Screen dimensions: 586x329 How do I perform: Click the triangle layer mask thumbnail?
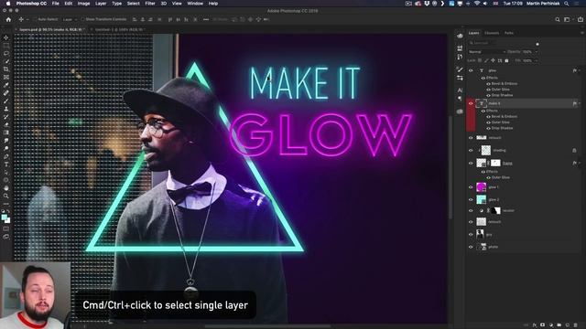click(x=495, y=163)
